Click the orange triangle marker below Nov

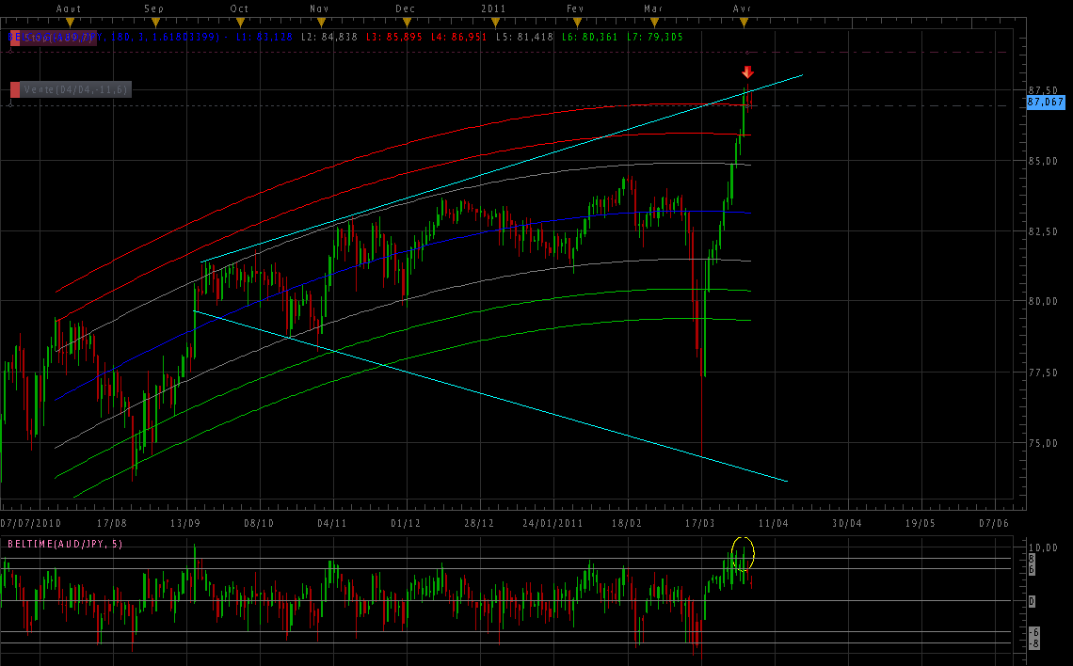(x=321, y=22)
